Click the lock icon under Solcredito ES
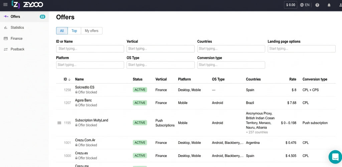The image size is (342, 167). click(76, 92)
